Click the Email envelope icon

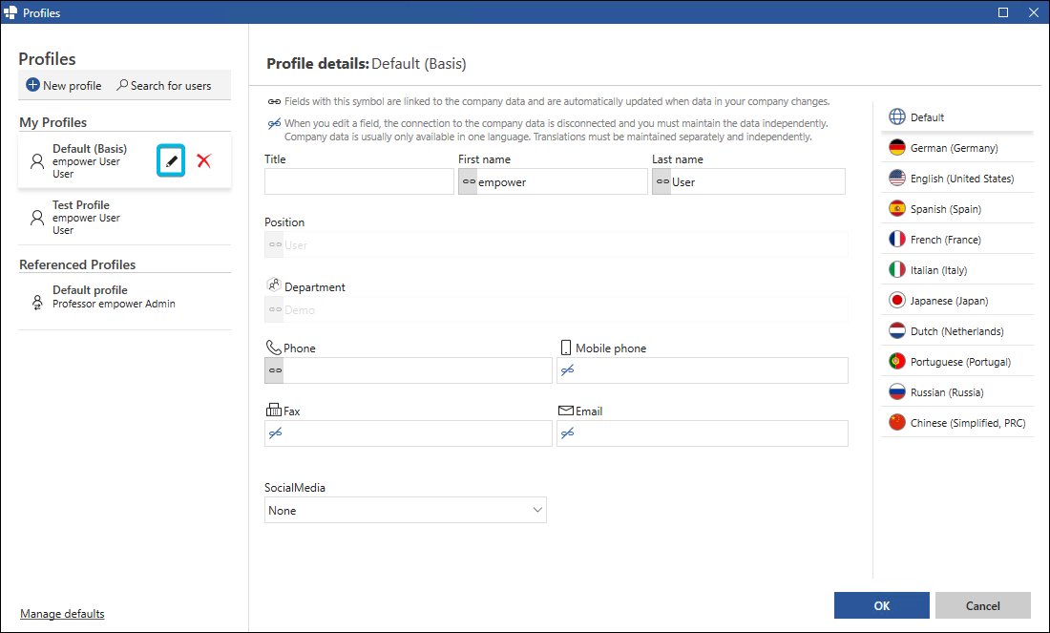click(566, 410)
